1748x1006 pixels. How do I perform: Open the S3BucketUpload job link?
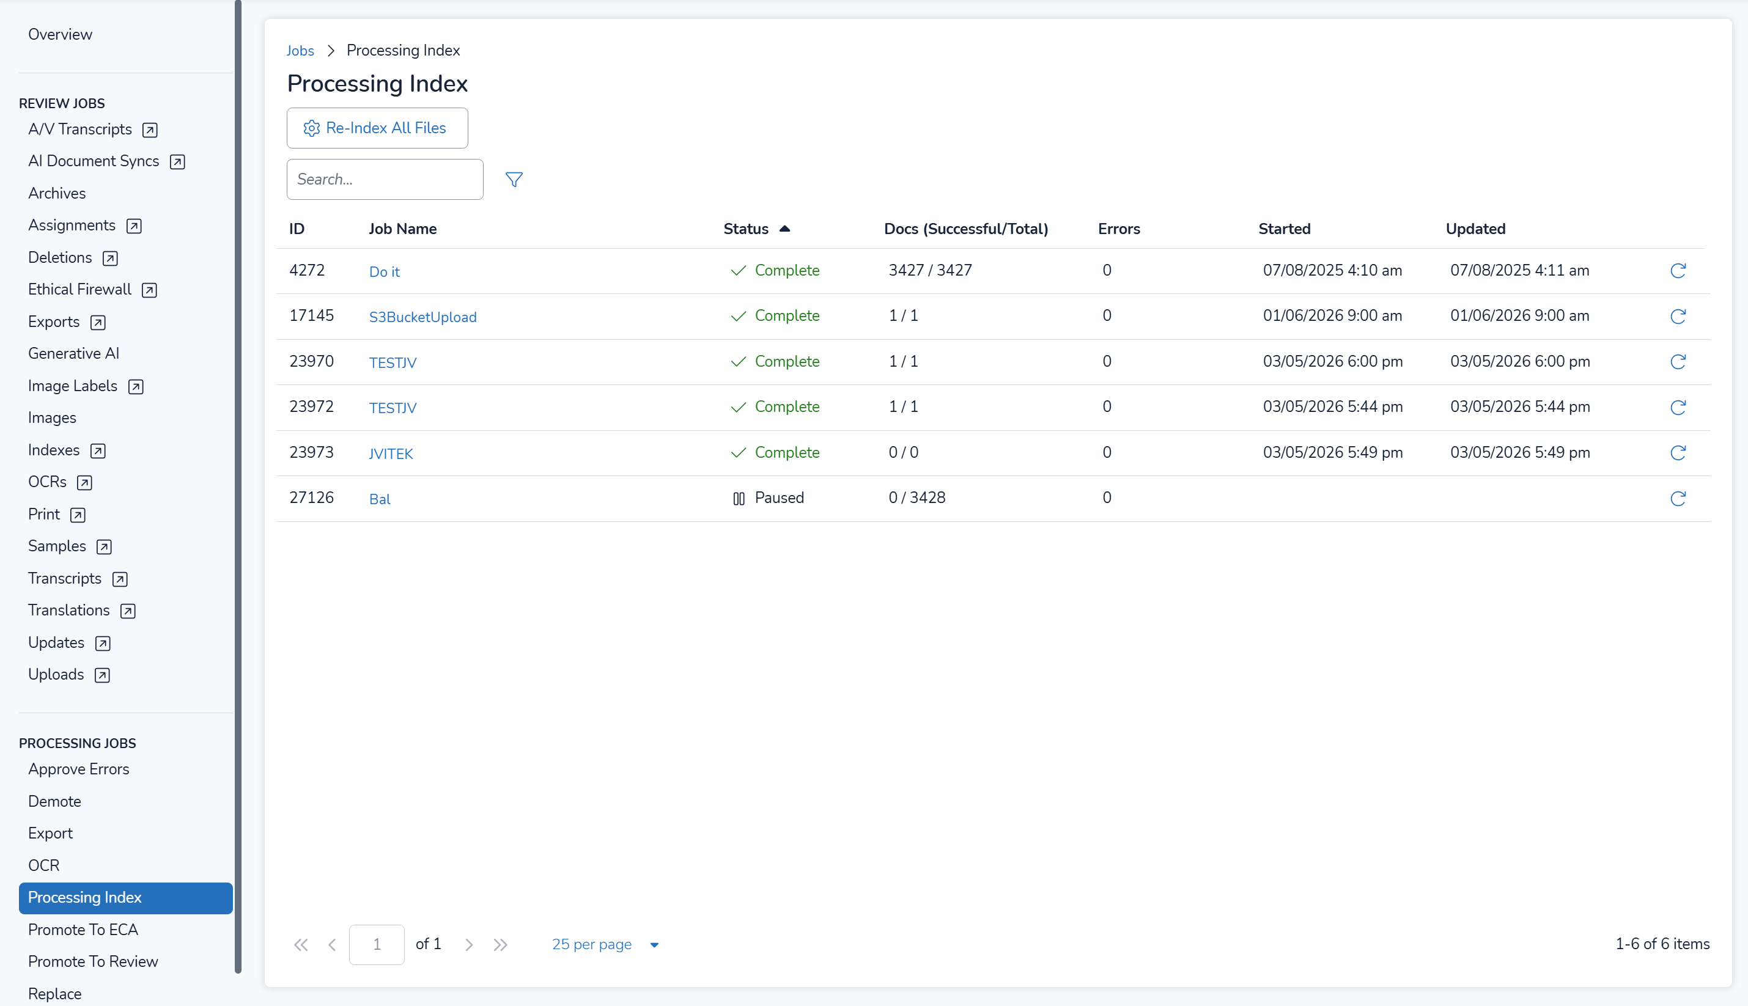pos(422,317)
